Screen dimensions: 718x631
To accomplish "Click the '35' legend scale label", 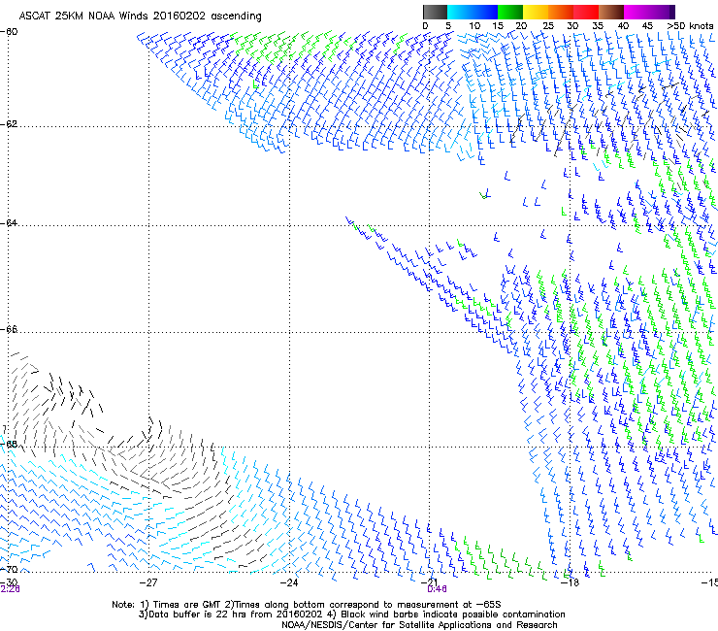I will pos(598,26).
